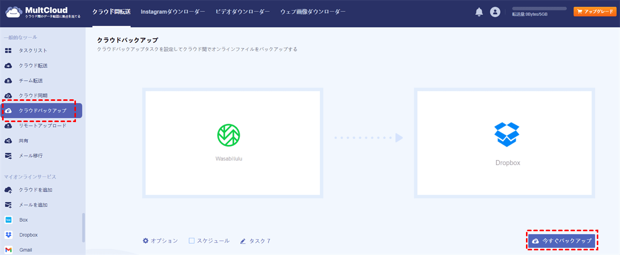The height and width of the screenshot is (255, 620).
Task: Click the アップグレード upgrade button
Action: (x=595, y=11)
